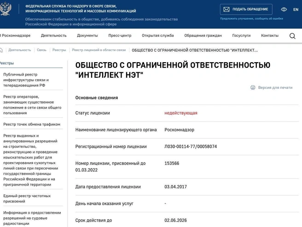Open the 'Деятельность' top menu item

tap(53, 35)
